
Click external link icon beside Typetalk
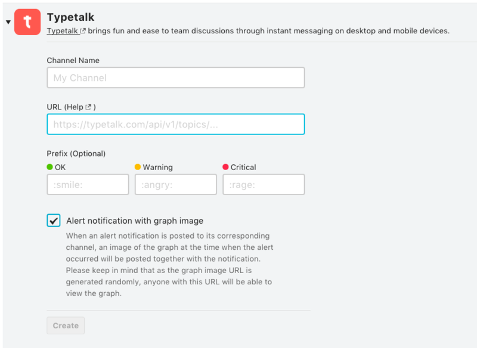[83, 31]
